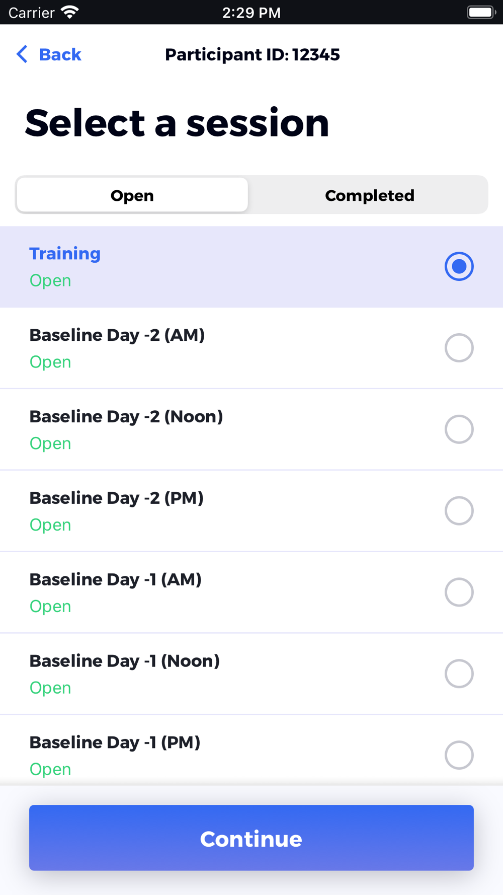The image size is (503, 895).
Task: Tap the Baseline Day -1 (AM) label
Action: (116, 580)
